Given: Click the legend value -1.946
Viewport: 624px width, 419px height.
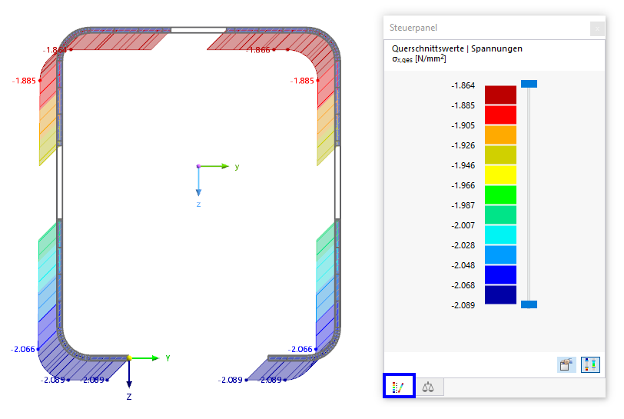Looking at the screenshot, I should [x=463, y=165].
